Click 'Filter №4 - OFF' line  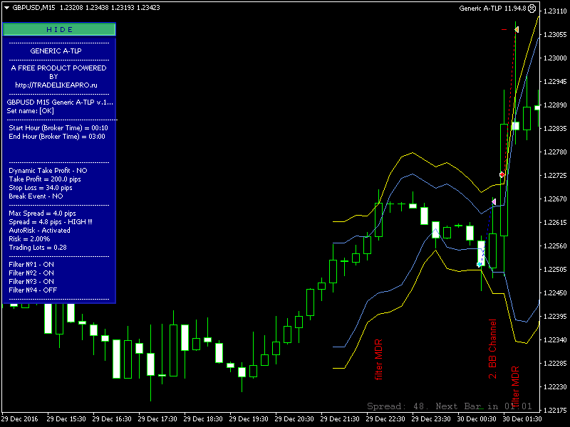33,290
